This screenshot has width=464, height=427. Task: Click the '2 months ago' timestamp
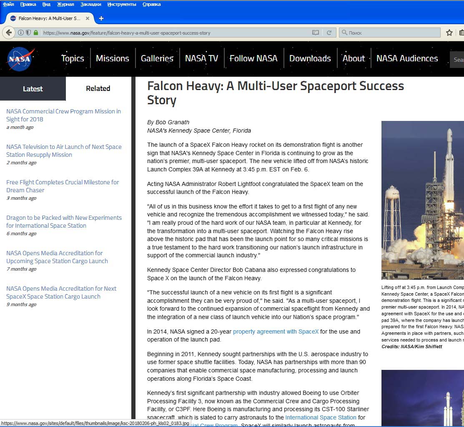click(21, 163)
